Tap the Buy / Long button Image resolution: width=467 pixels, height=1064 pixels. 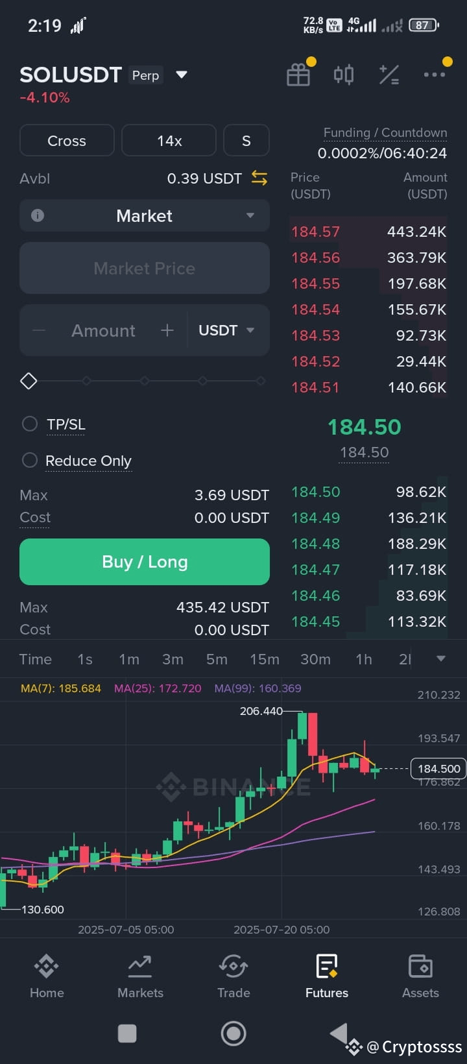tap(145, 562)
